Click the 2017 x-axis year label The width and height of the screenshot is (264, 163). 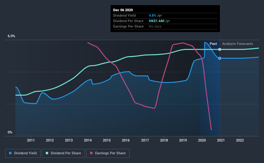tap(145, 140)
